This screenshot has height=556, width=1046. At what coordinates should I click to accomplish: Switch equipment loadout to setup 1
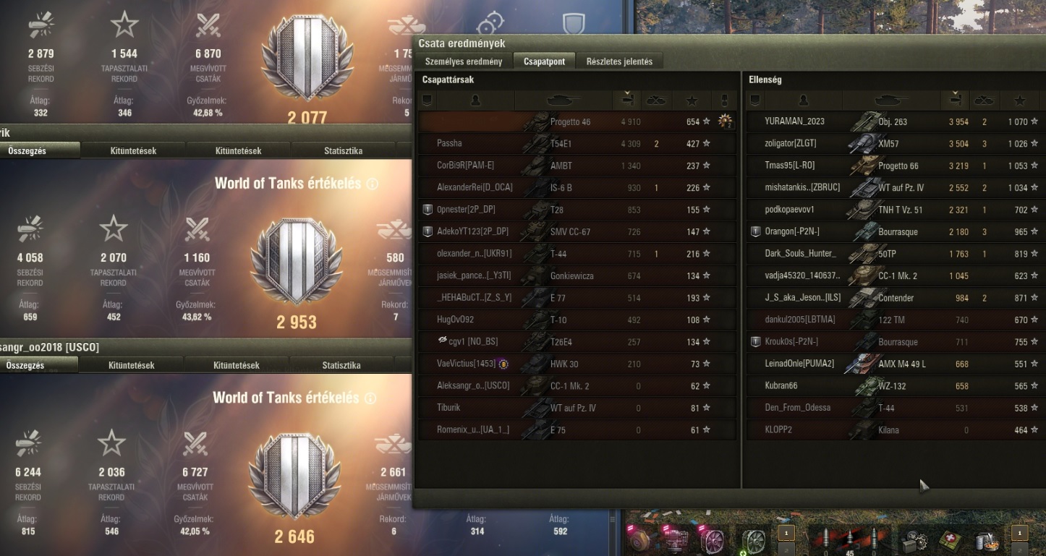click(x=786, y=534)
